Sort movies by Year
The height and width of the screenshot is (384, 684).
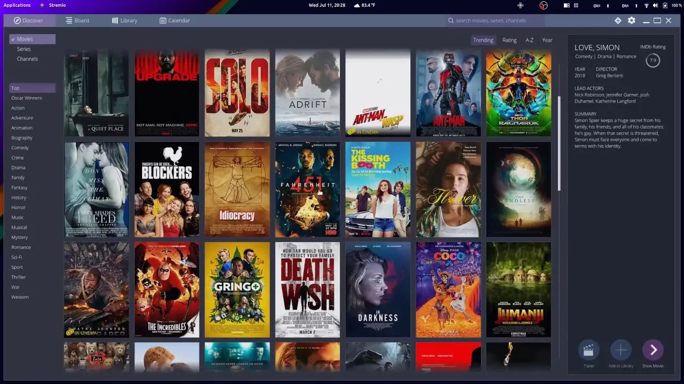click(x=547, y=40)
